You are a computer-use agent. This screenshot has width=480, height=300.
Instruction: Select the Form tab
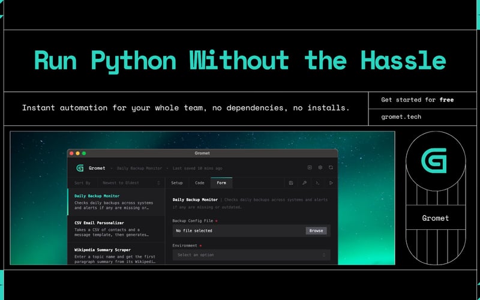(221, 182)
